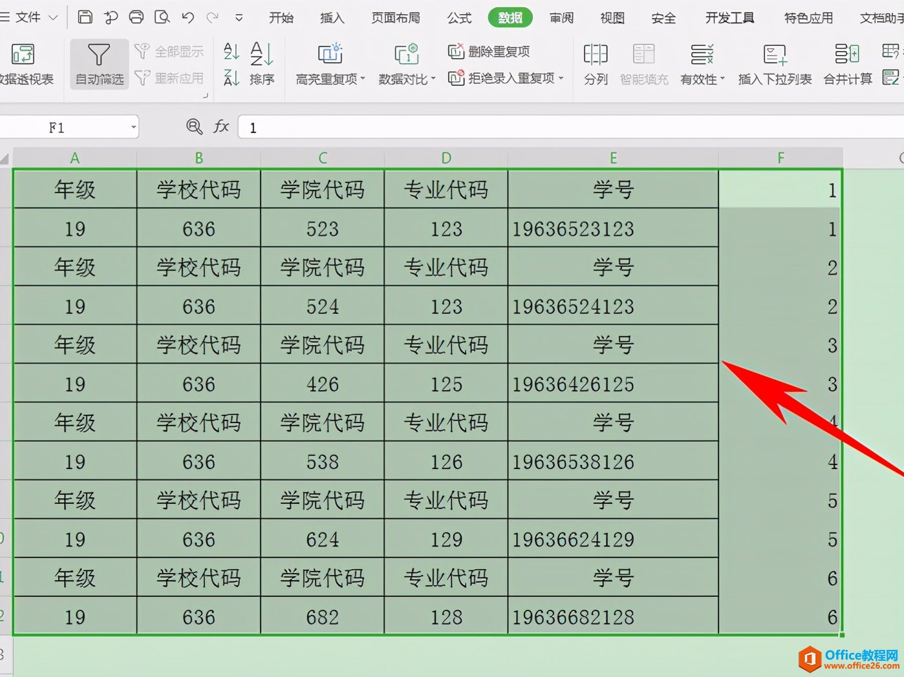The height and width of the screenshot is (677, 904).
Task: Click the formula bar zoom/search icon
Action: pos(194,127)
